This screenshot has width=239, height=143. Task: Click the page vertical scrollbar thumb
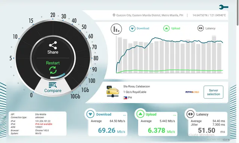(x=238, y=13)
